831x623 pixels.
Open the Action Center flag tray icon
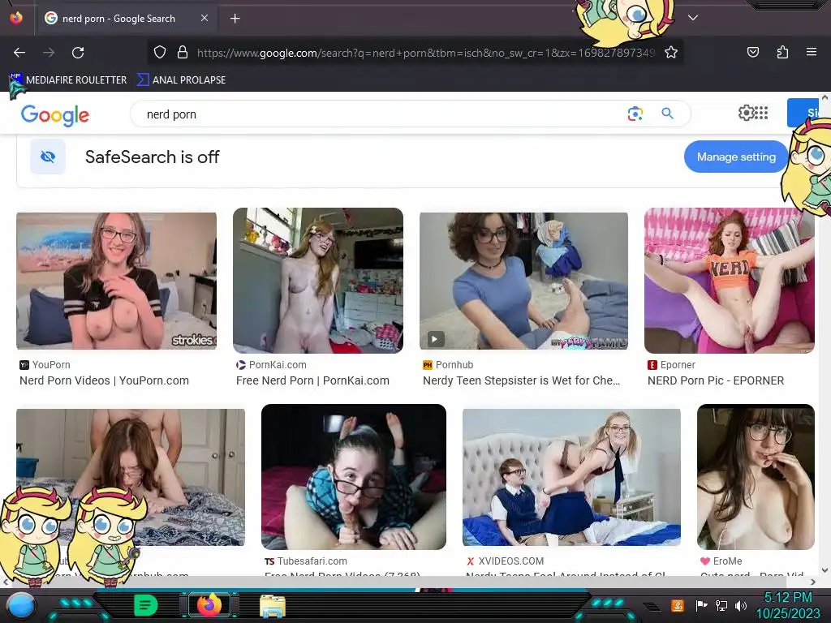(x=702, y=605)
